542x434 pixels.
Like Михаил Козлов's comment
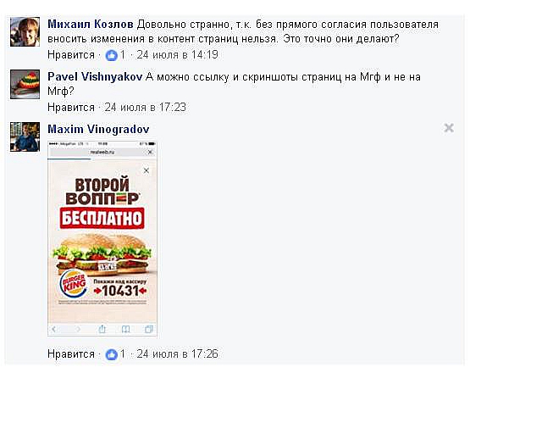(71, 55)
